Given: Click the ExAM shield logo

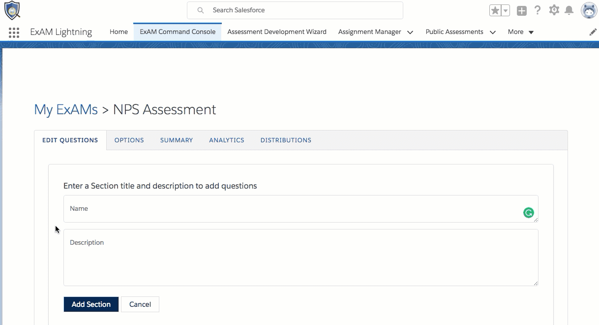Looking at the screenshot, I should point(12,10).
